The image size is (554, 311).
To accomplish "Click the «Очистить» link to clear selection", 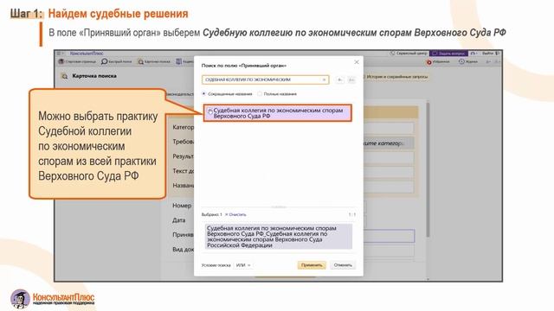I will click(x=235, y=214).
